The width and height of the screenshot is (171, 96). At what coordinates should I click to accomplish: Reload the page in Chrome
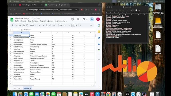pyautogui.click(x=18, y=10)
